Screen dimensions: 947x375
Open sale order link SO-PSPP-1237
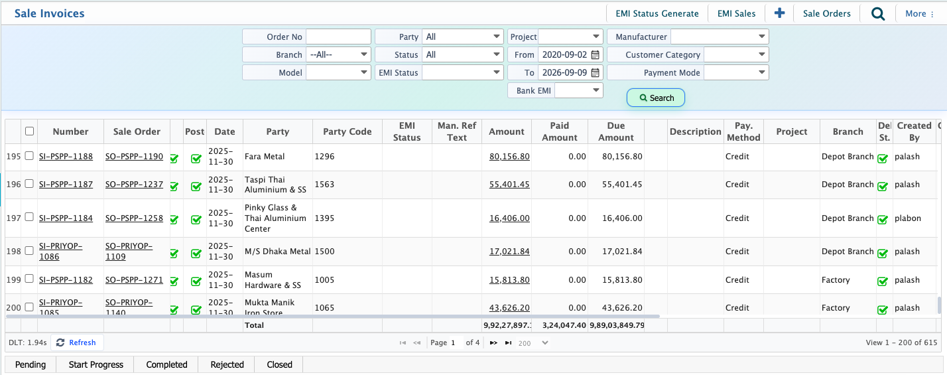click(134, 185)
